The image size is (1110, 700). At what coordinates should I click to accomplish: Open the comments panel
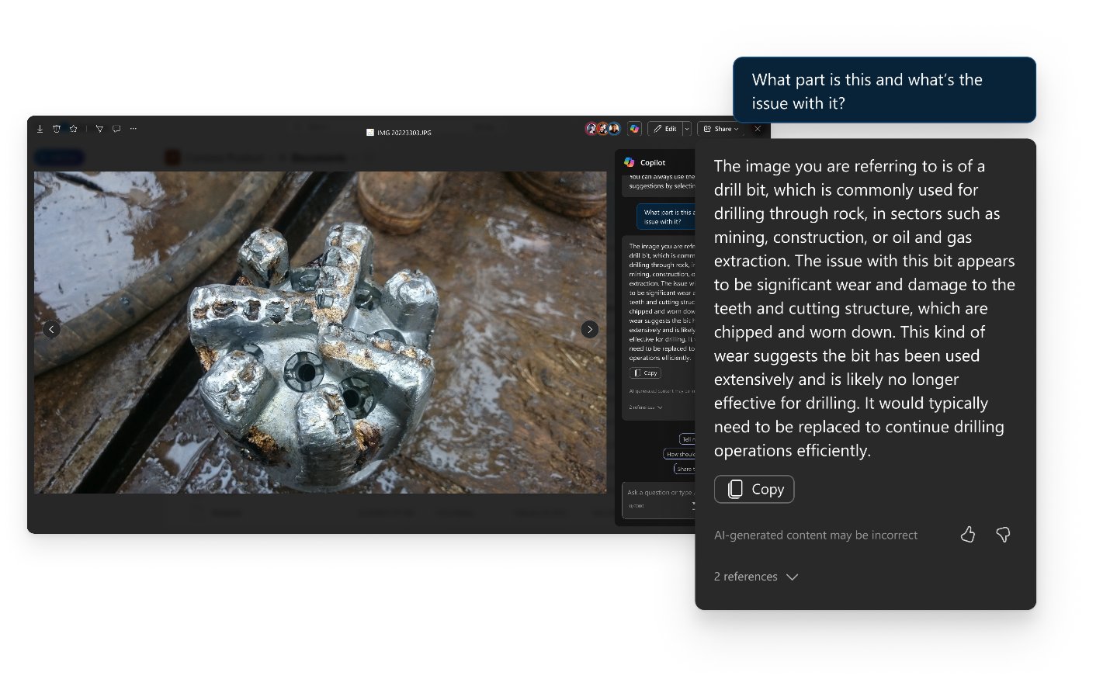[116, 128]
